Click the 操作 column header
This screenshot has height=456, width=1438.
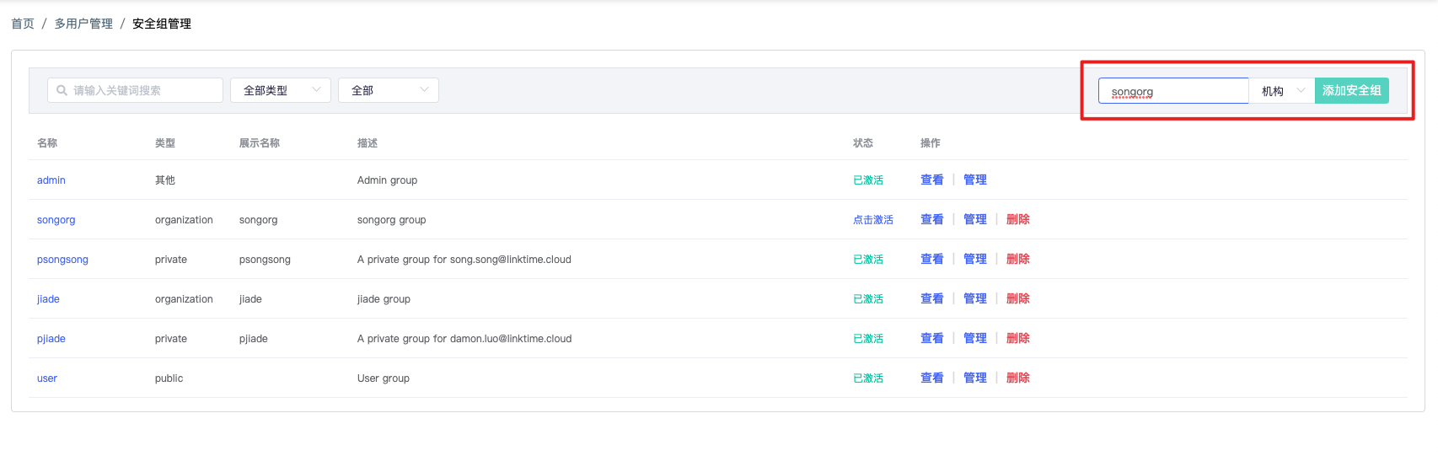tap(931, 143)
